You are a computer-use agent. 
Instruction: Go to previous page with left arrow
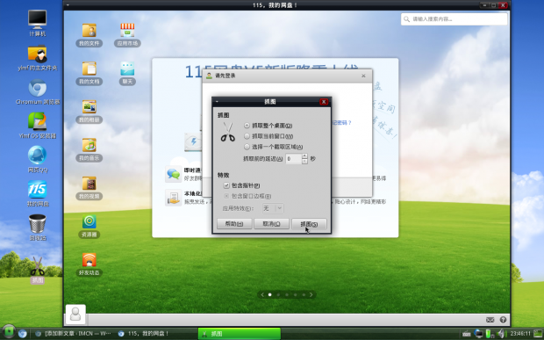262,294
